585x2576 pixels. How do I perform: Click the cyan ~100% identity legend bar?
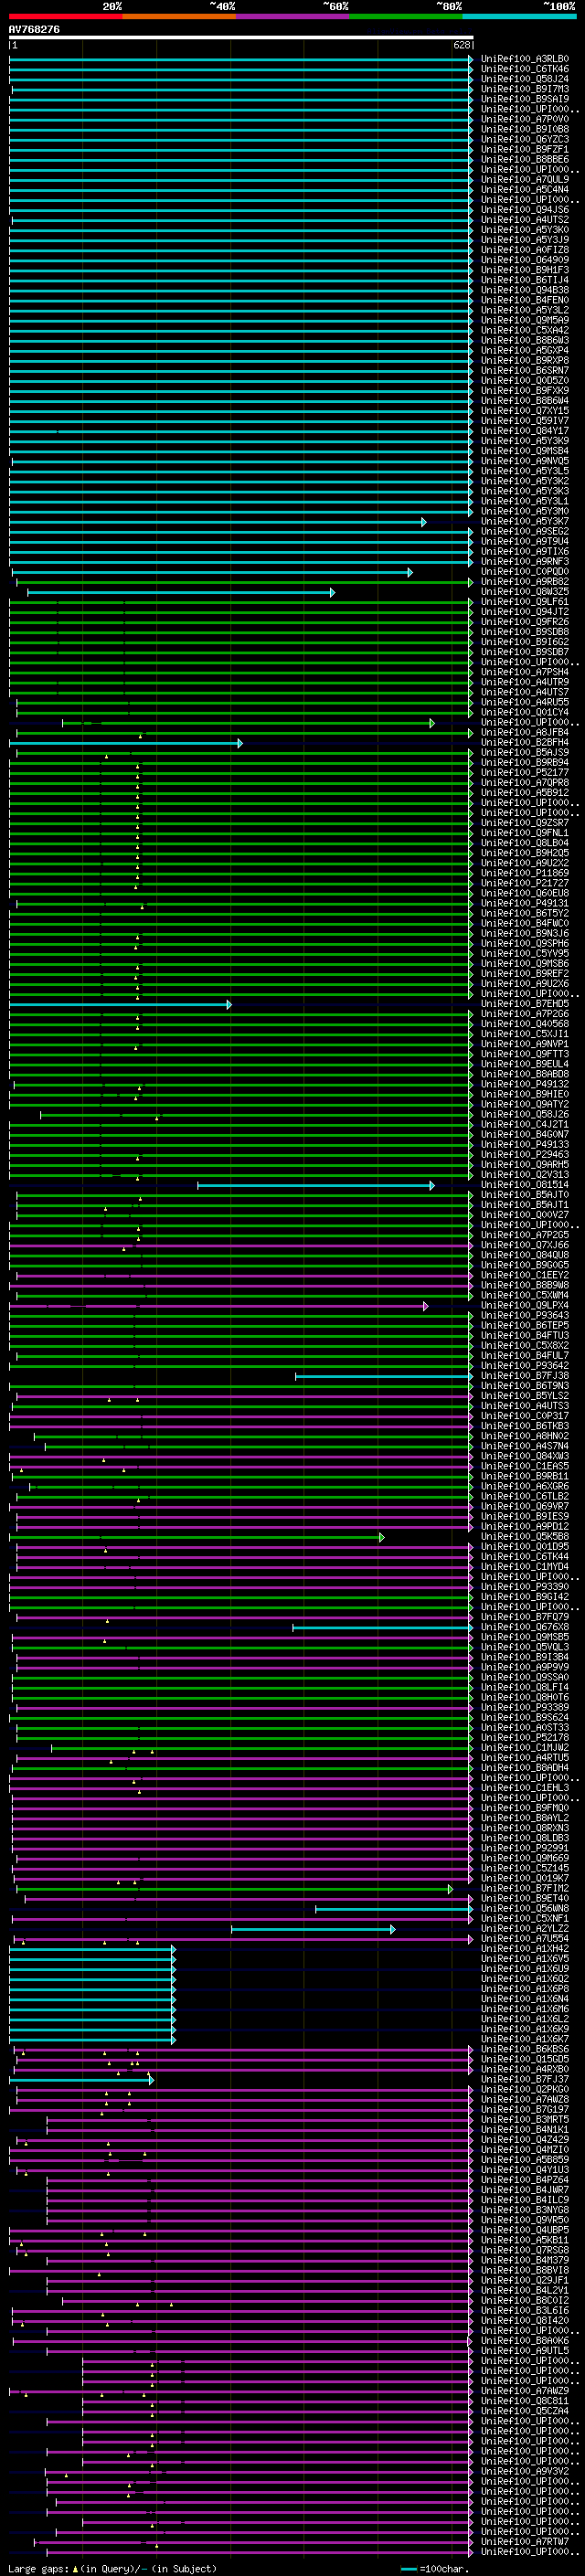520,17
